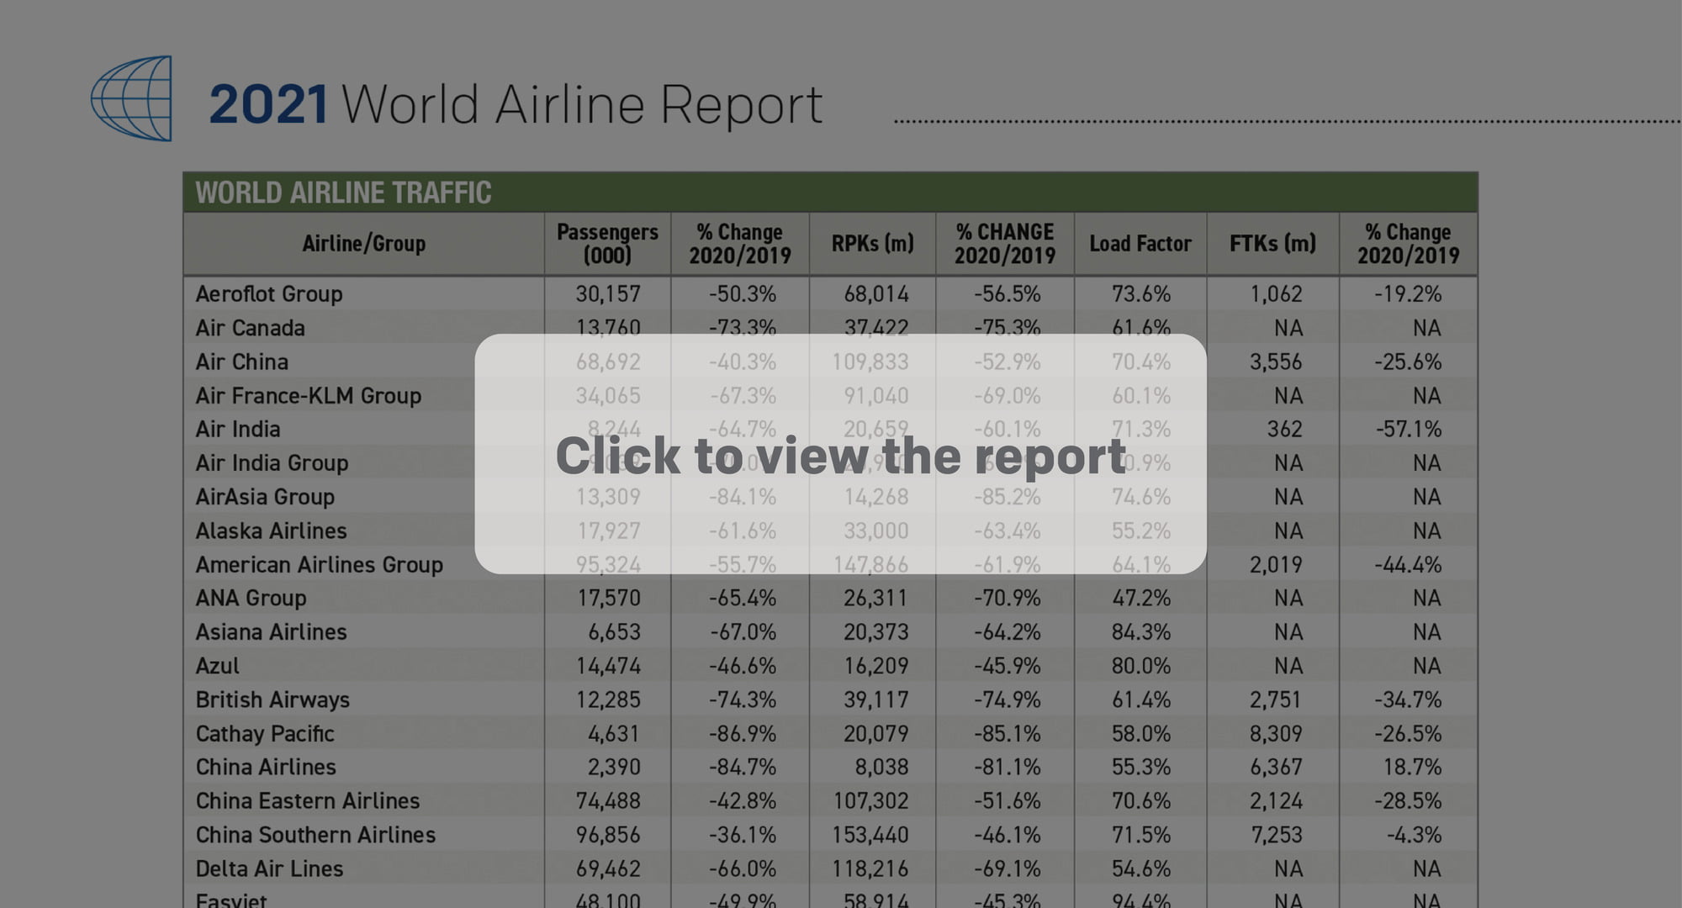Click China Southern FTK change -4.3%
Viewport: 1682px width, 908px height.
[x=1414, y=835]
